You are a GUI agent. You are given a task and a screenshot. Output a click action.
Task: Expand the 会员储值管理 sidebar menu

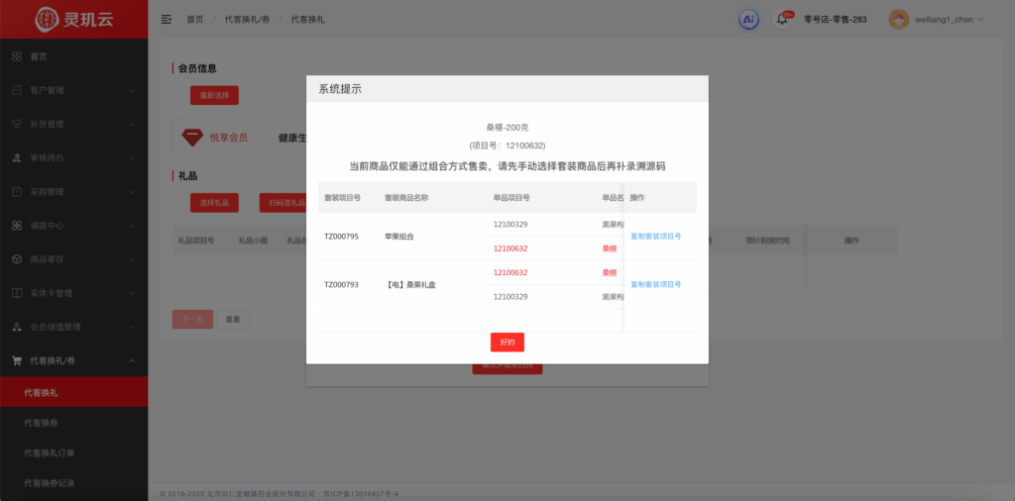click(x=73, y=327)
